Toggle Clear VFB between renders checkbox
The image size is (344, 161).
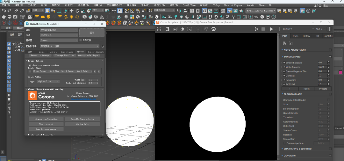click(30, 65)
